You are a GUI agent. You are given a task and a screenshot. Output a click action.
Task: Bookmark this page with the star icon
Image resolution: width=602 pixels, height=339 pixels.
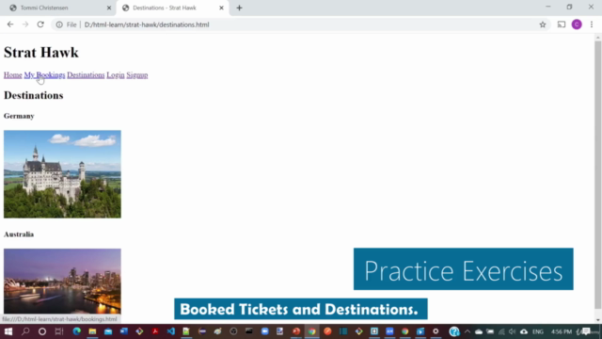[x=543, y=24]
